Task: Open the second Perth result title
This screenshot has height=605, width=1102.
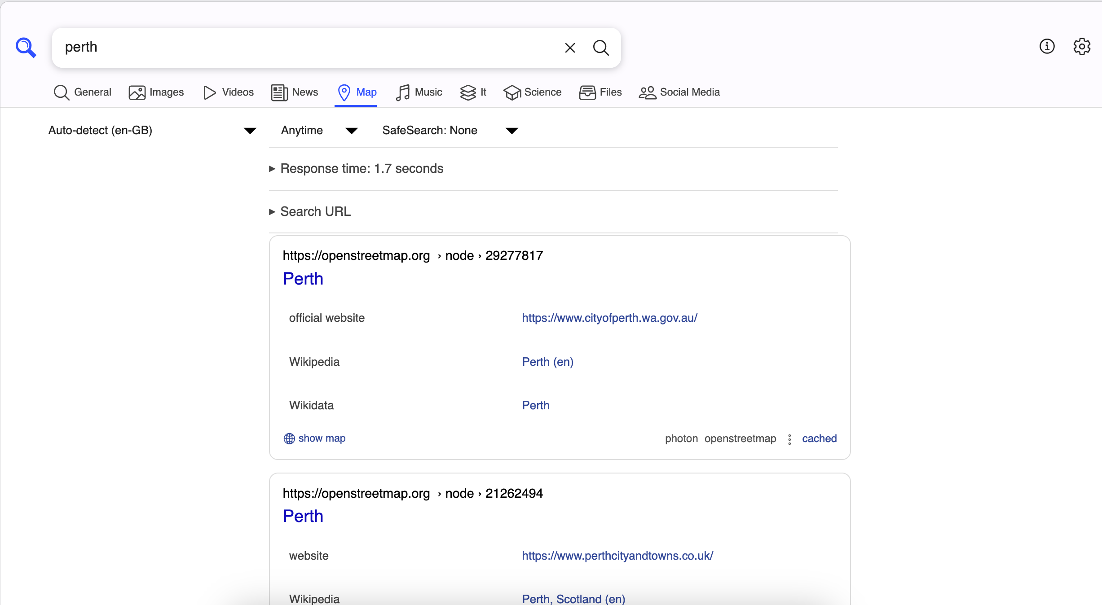Action: pos(303,516)
